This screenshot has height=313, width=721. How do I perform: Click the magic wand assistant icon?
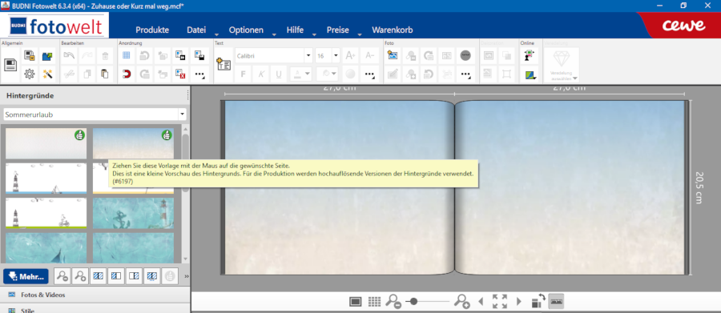[x=47, y=74]
